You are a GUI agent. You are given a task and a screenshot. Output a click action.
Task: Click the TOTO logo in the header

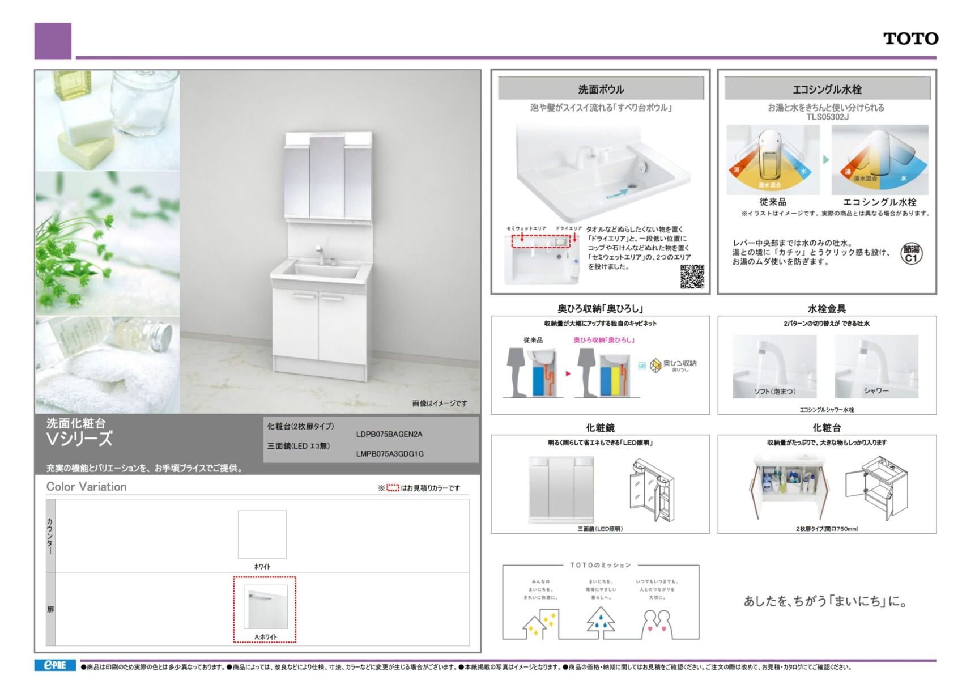[910, 39]
